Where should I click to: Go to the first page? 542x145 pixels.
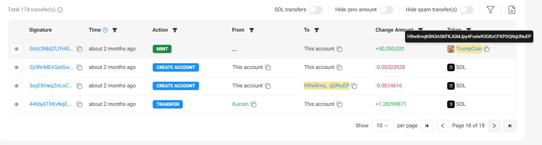pyautogui.click(x=427, y=126)
